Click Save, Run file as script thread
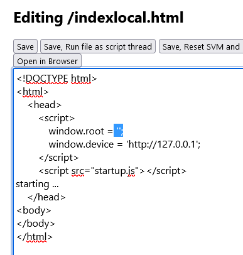The height and width of the screenshot is (255, 243). click(98, 46)
